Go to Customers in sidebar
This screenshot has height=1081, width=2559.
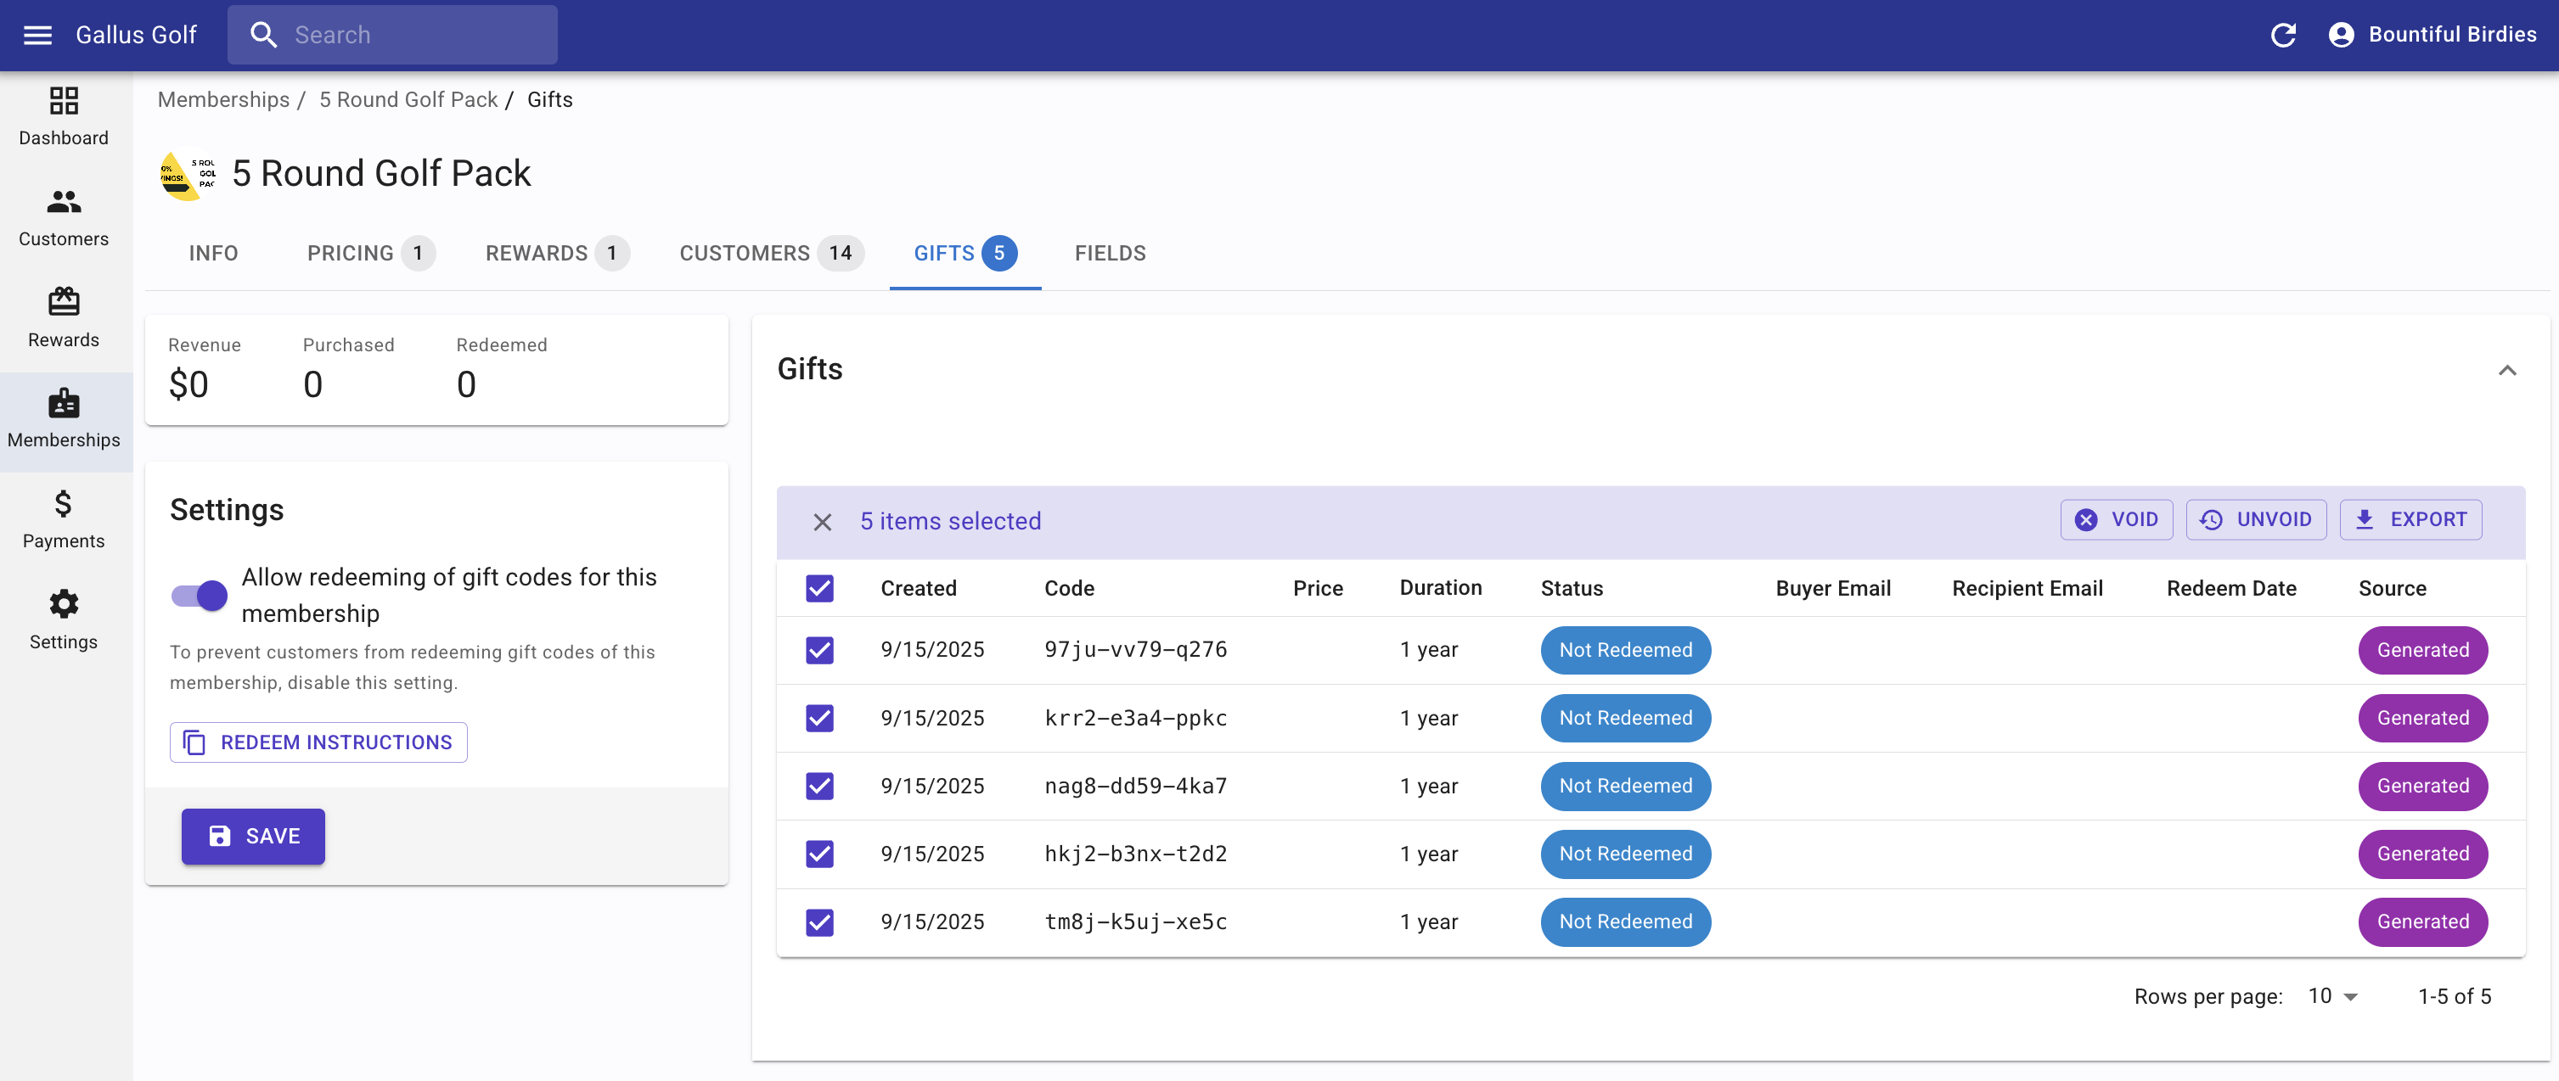[64, 217]
